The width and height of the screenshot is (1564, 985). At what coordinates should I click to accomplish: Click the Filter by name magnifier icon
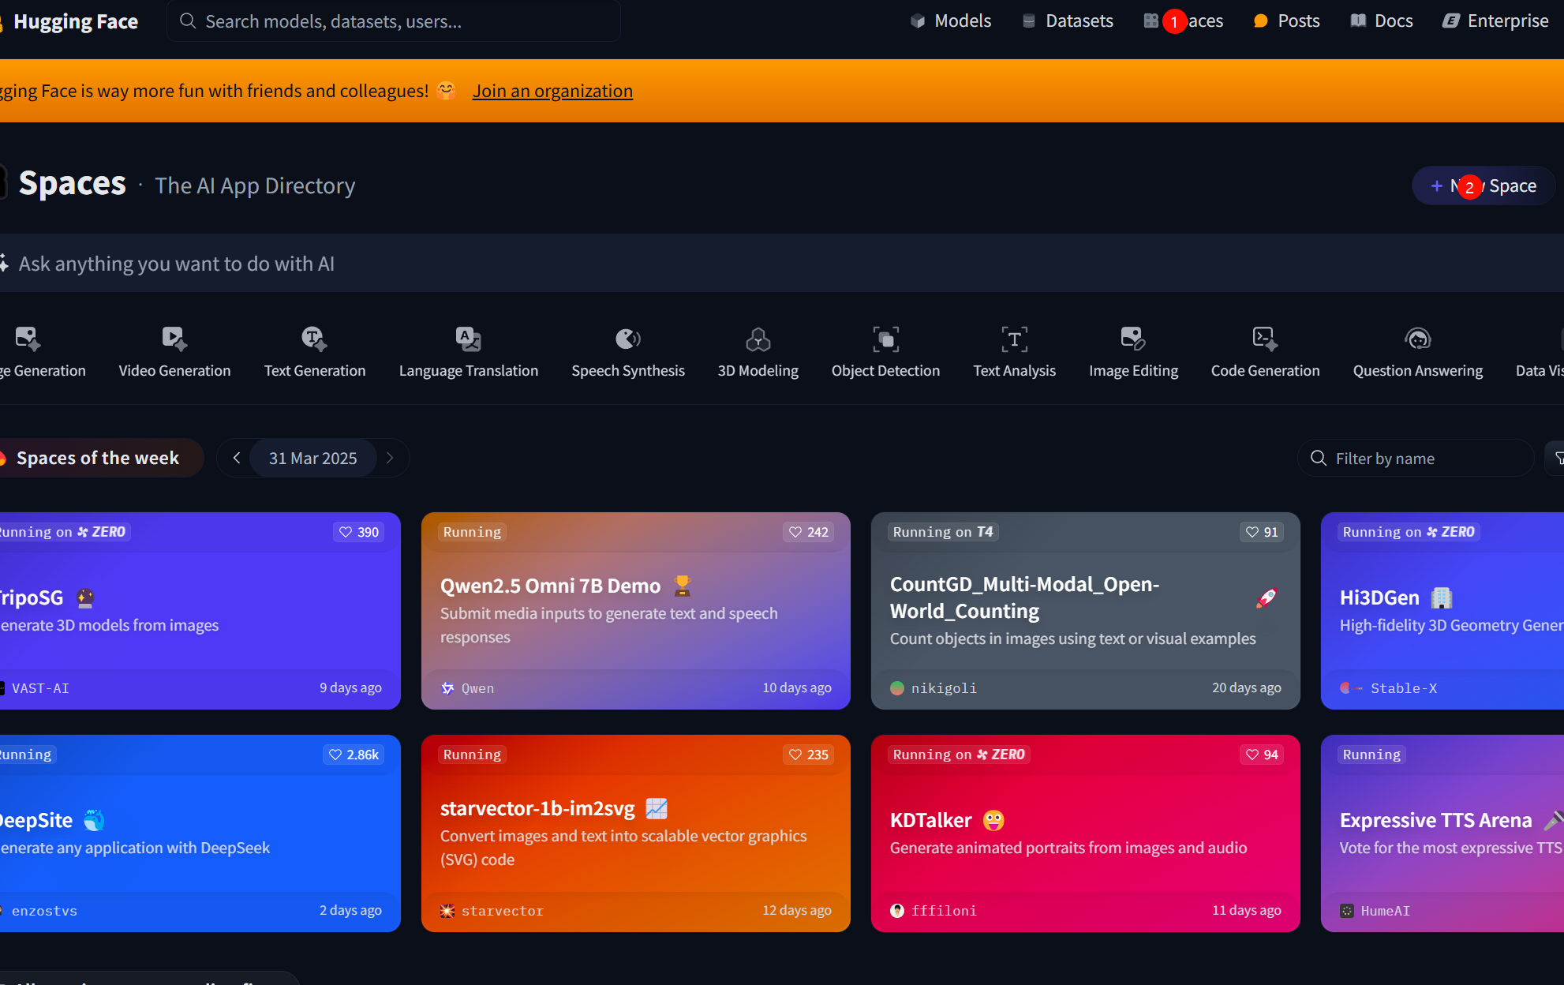[1318, 458]
